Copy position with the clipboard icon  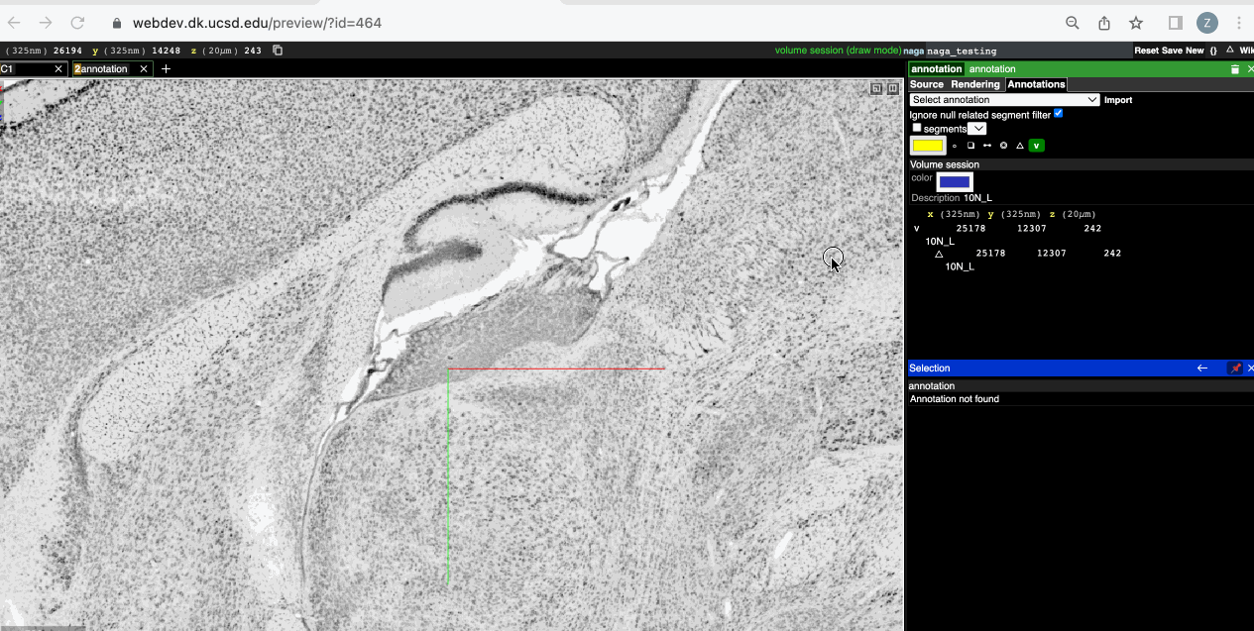(278, 51)
